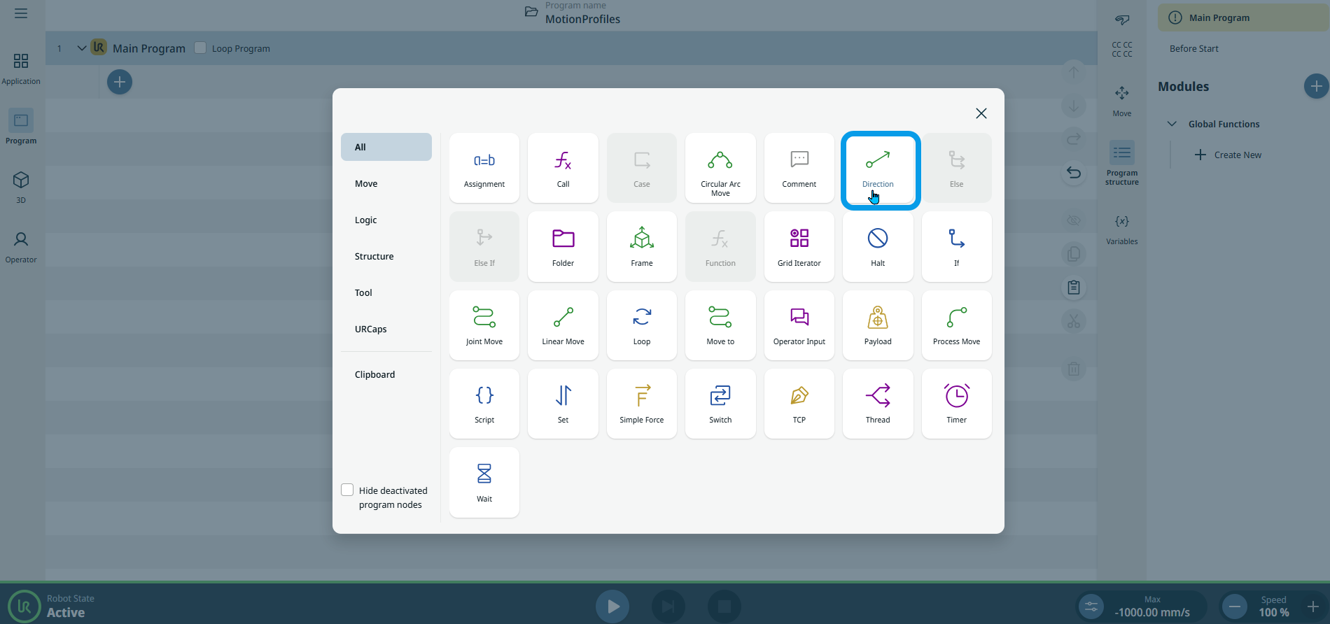Collapse the Global Functions section
The width and height of the screenshot is (1330, 624).
click(x=1172, y=124)
